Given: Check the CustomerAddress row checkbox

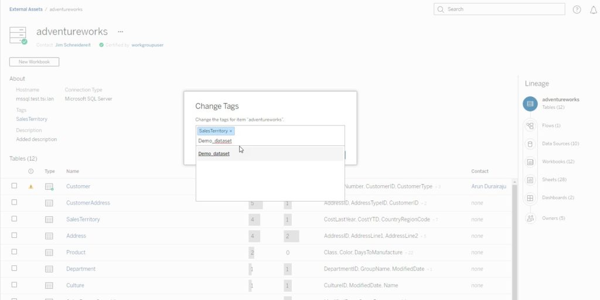Looking at the screenshot, I should coord(14,202).
